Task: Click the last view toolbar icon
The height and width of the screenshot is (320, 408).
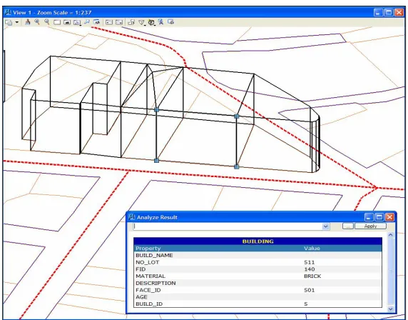Action: (x=170, y=22)
